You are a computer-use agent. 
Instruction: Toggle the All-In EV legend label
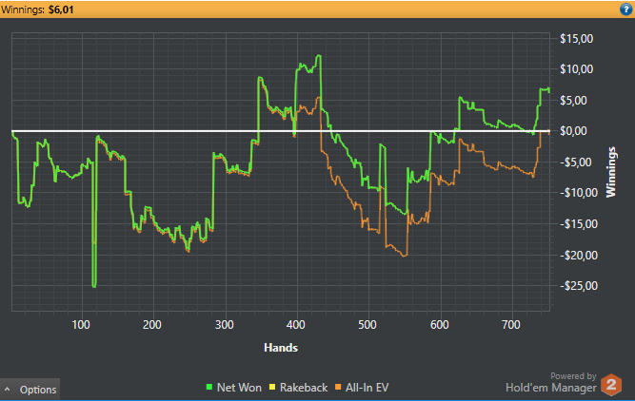(x=367, y=388)
